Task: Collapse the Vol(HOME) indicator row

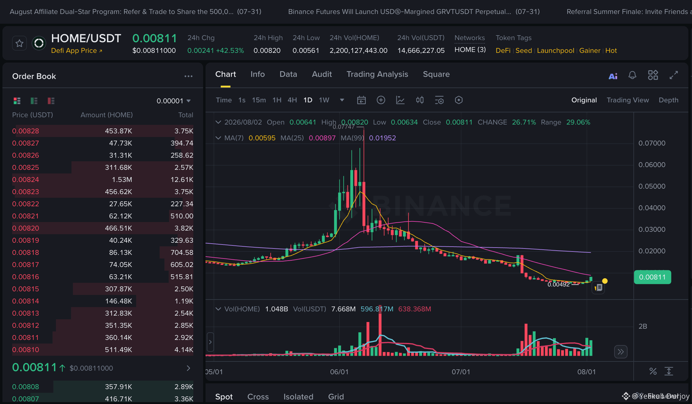Action: pos(218,309)
